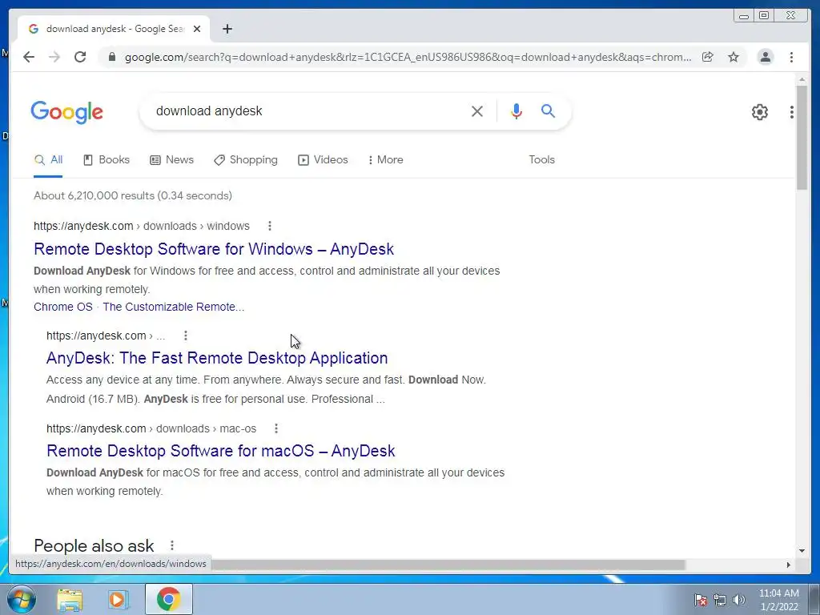The width and height of the screenshot is (820, 615).
Task: Open options beside People also ask
Action: click(171, 545)
